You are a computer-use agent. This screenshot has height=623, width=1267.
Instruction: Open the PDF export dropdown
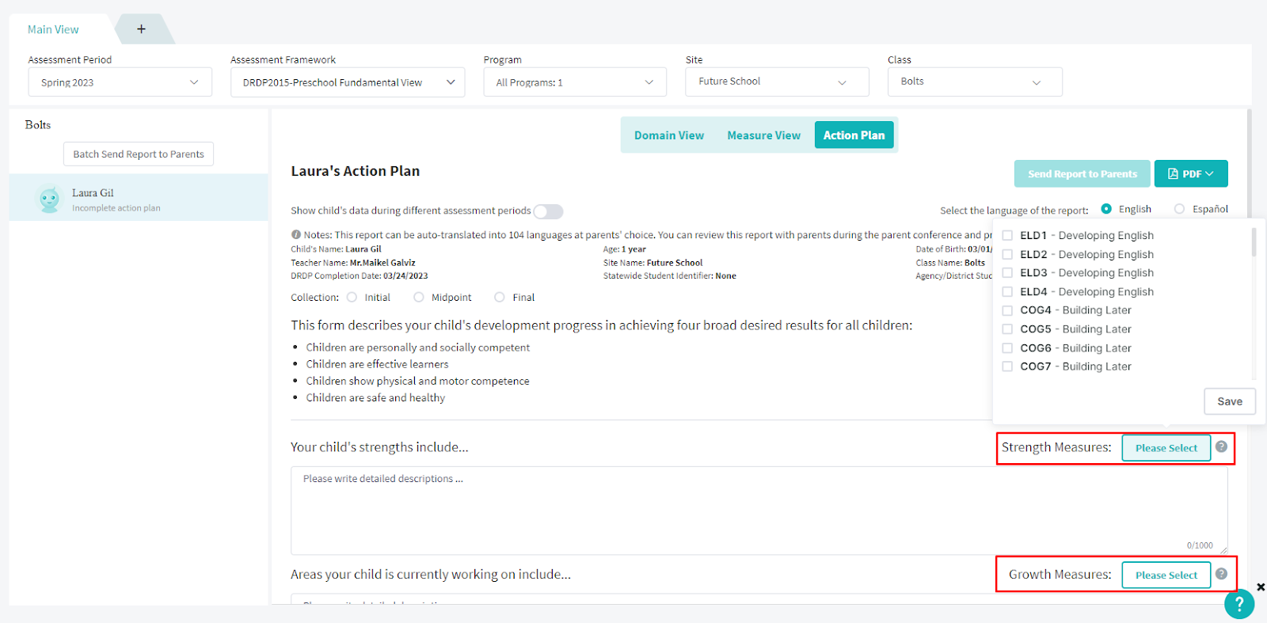coord(1190,174)
